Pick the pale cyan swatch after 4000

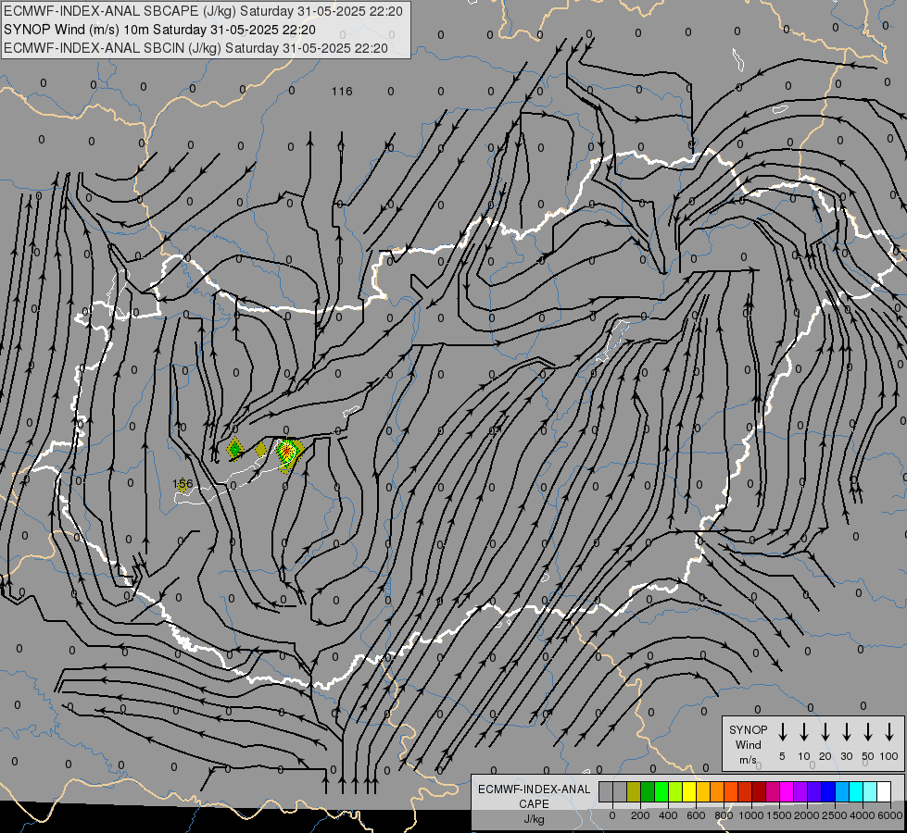870,791
